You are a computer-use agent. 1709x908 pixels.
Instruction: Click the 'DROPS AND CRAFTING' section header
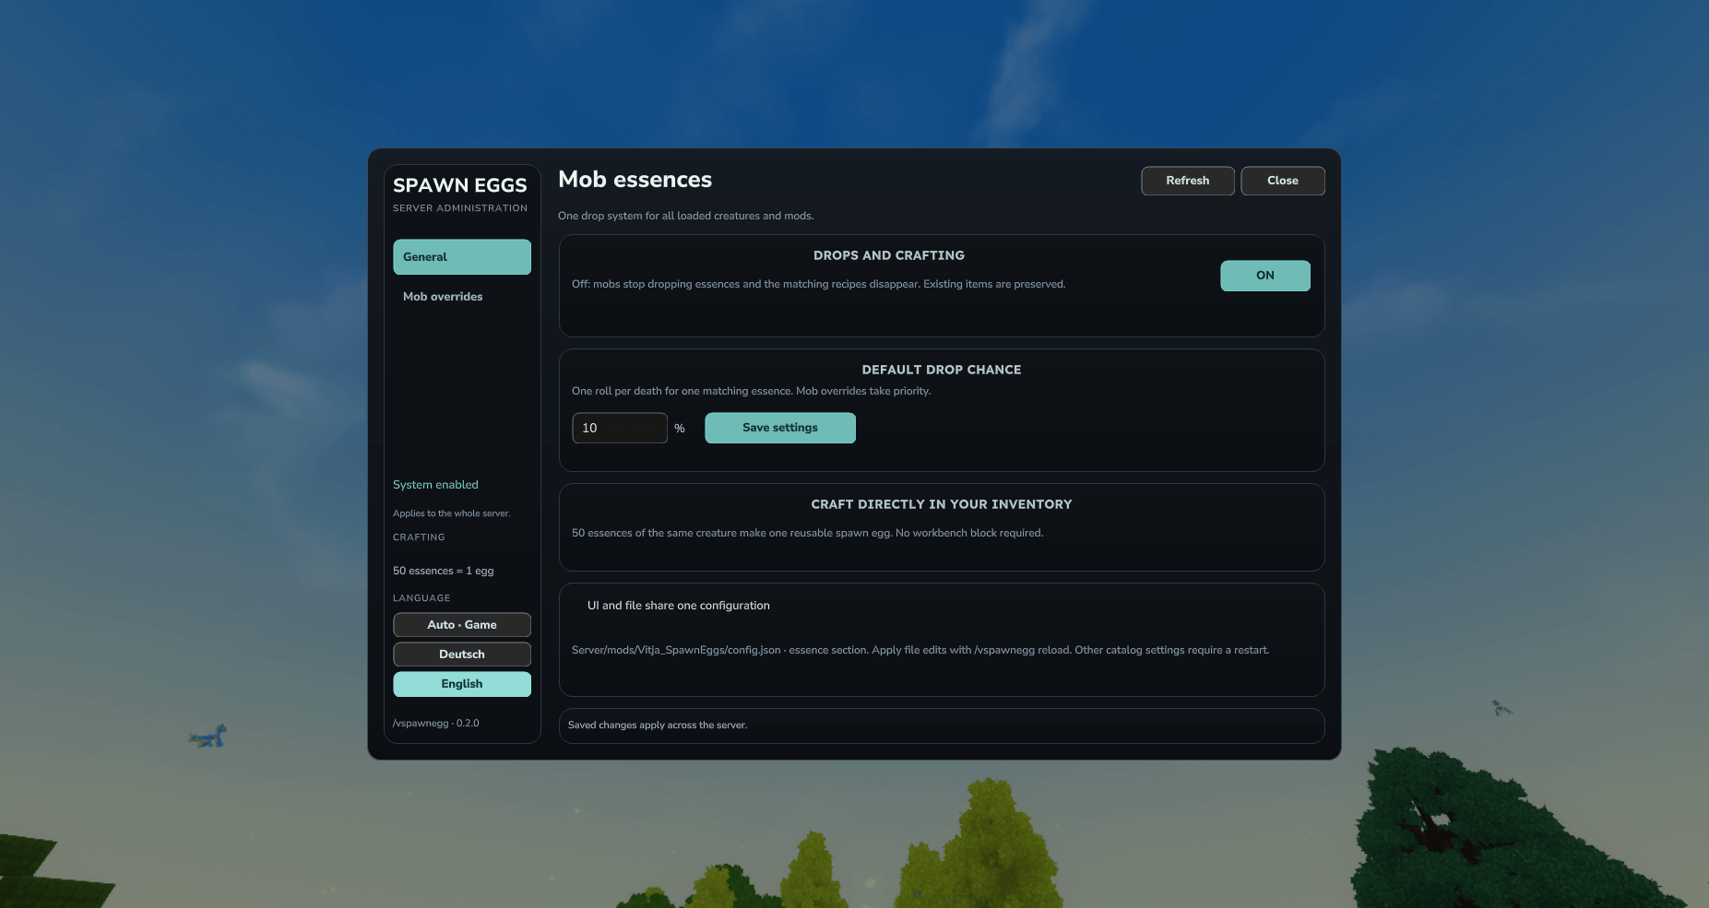(889, 255)
